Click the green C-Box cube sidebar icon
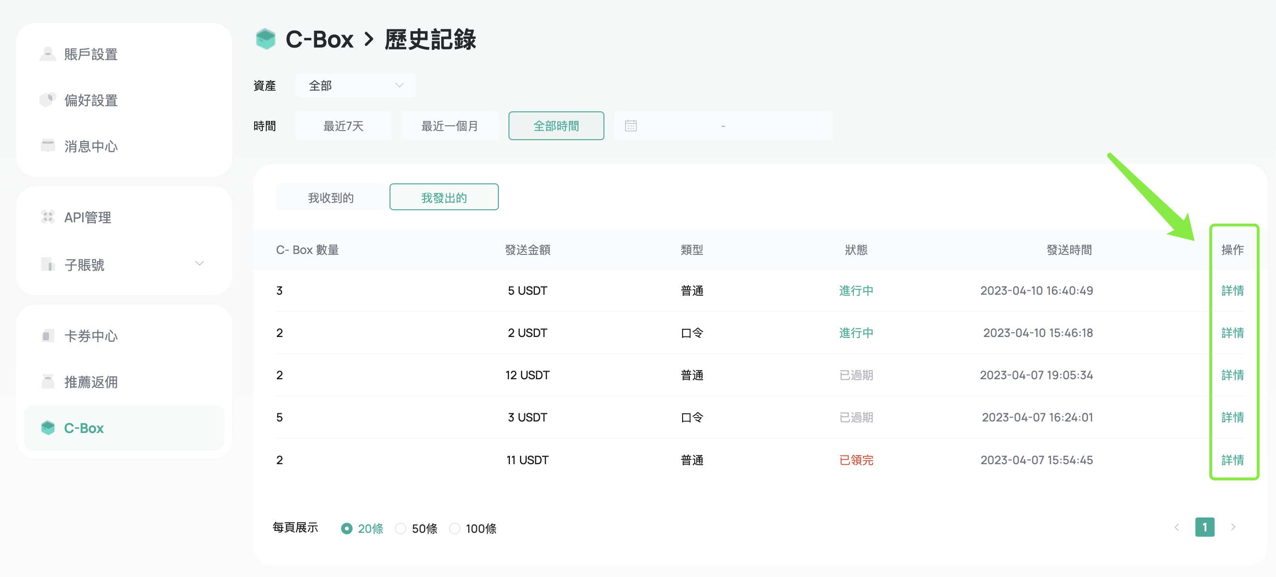Image resolution: width=1276 pixels, height=577 pixels. point(47,428)
